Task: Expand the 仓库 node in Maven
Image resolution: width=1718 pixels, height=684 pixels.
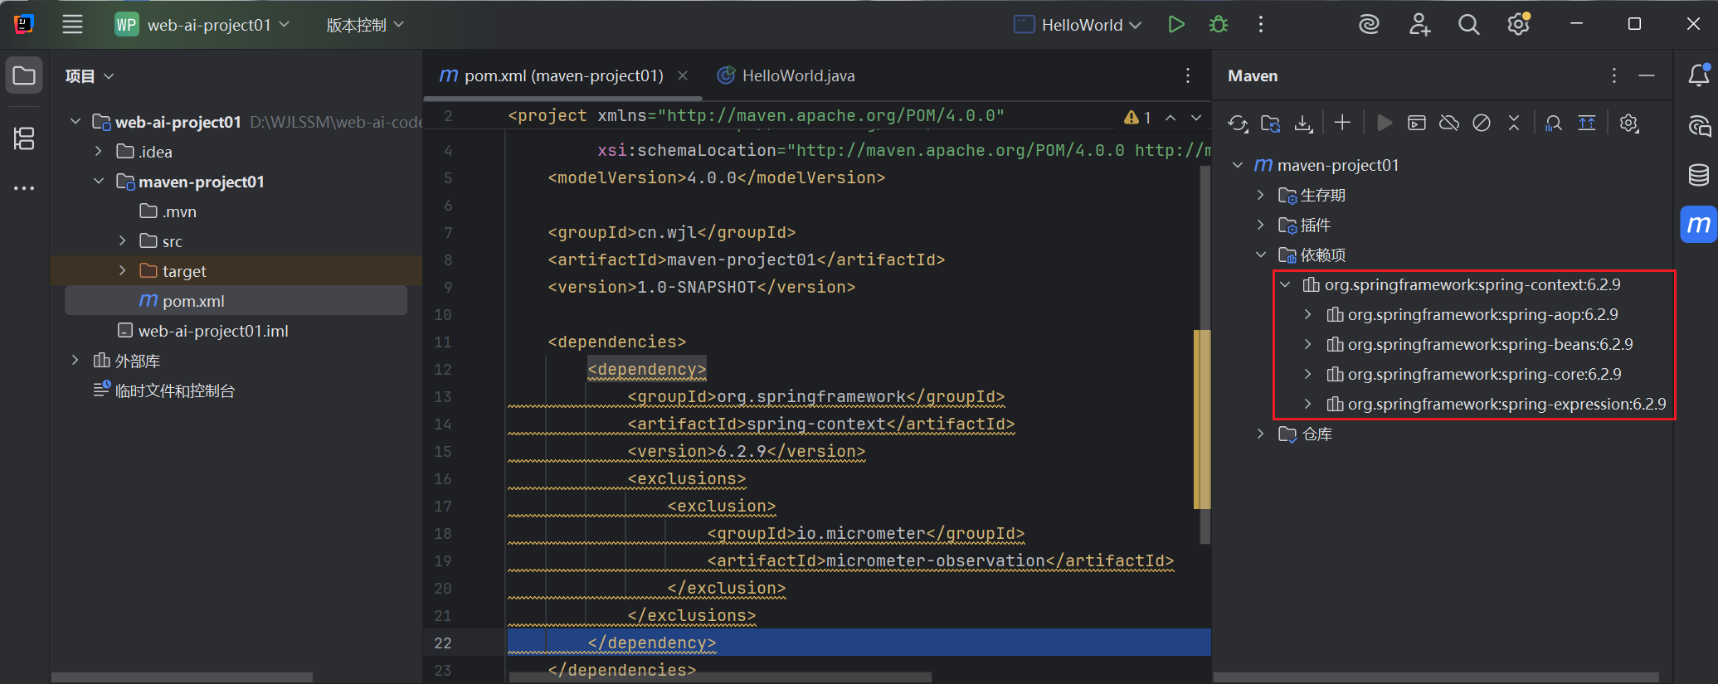Action: coord(1261,434)
